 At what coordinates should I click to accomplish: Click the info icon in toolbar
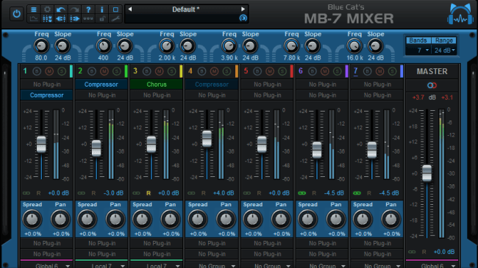[x=101, y=10]
